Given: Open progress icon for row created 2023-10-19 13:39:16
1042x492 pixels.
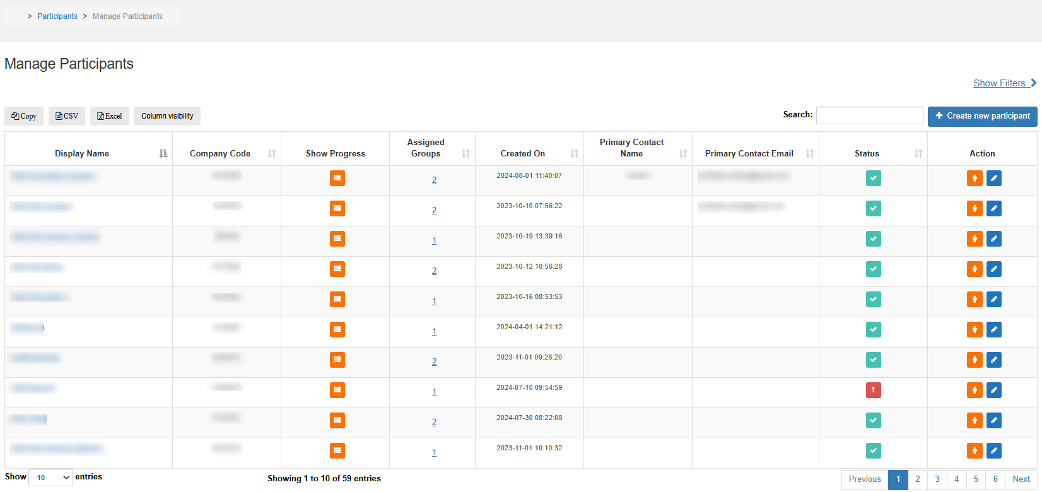Looking at the screenshot, I should pos(337,239).
